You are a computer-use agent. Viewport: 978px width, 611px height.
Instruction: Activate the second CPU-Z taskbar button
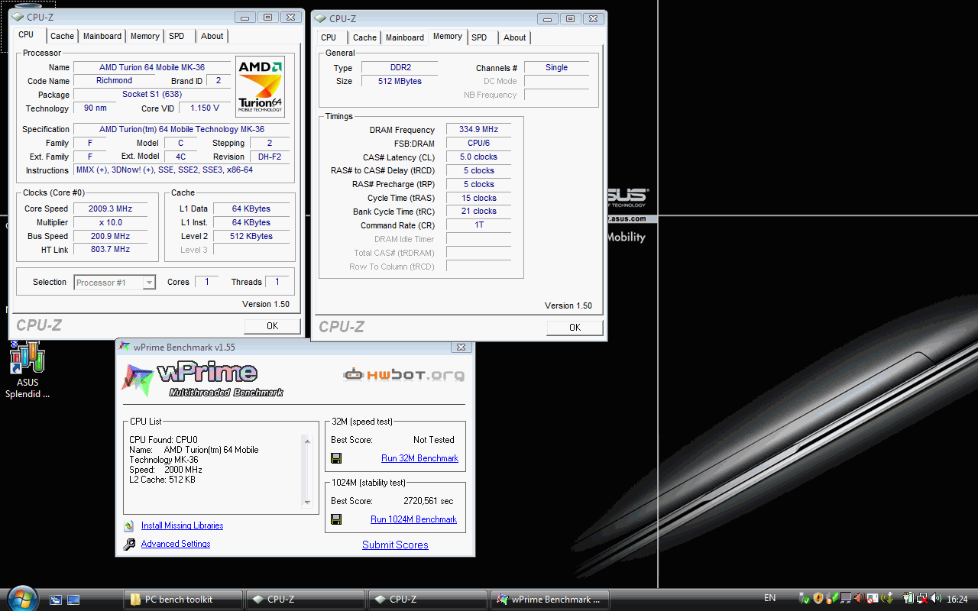427,600
